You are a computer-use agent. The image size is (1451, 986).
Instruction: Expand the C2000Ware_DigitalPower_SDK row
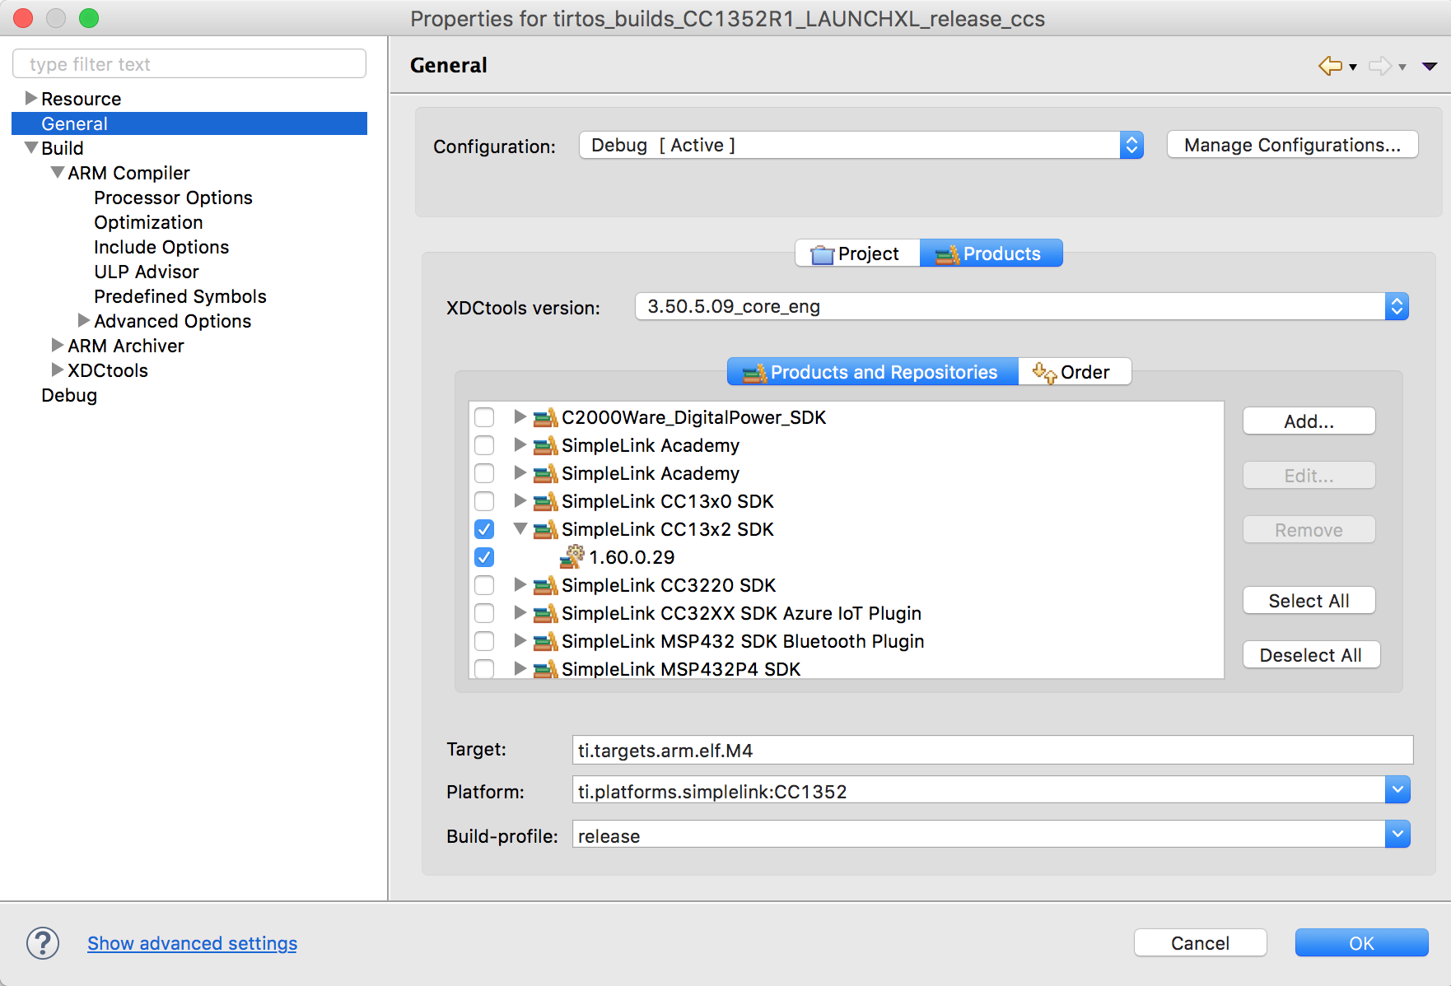(520, 416)
